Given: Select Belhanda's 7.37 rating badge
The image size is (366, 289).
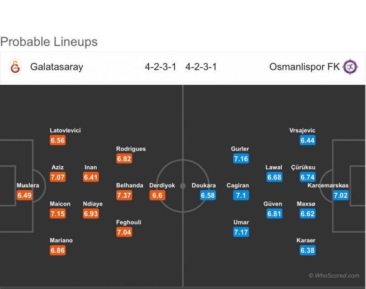Looking at the screenshot, I should [x=124, y=195].
